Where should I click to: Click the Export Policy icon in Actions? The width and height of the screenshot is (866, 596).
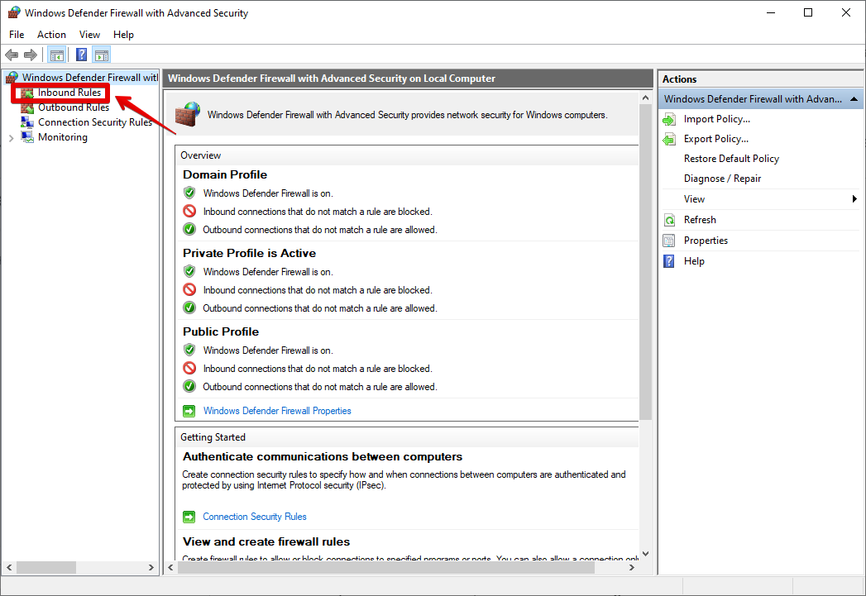[669, 139]
